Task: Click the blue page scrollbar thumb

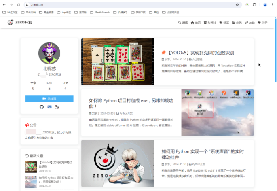Action: (x=276, y=49)
